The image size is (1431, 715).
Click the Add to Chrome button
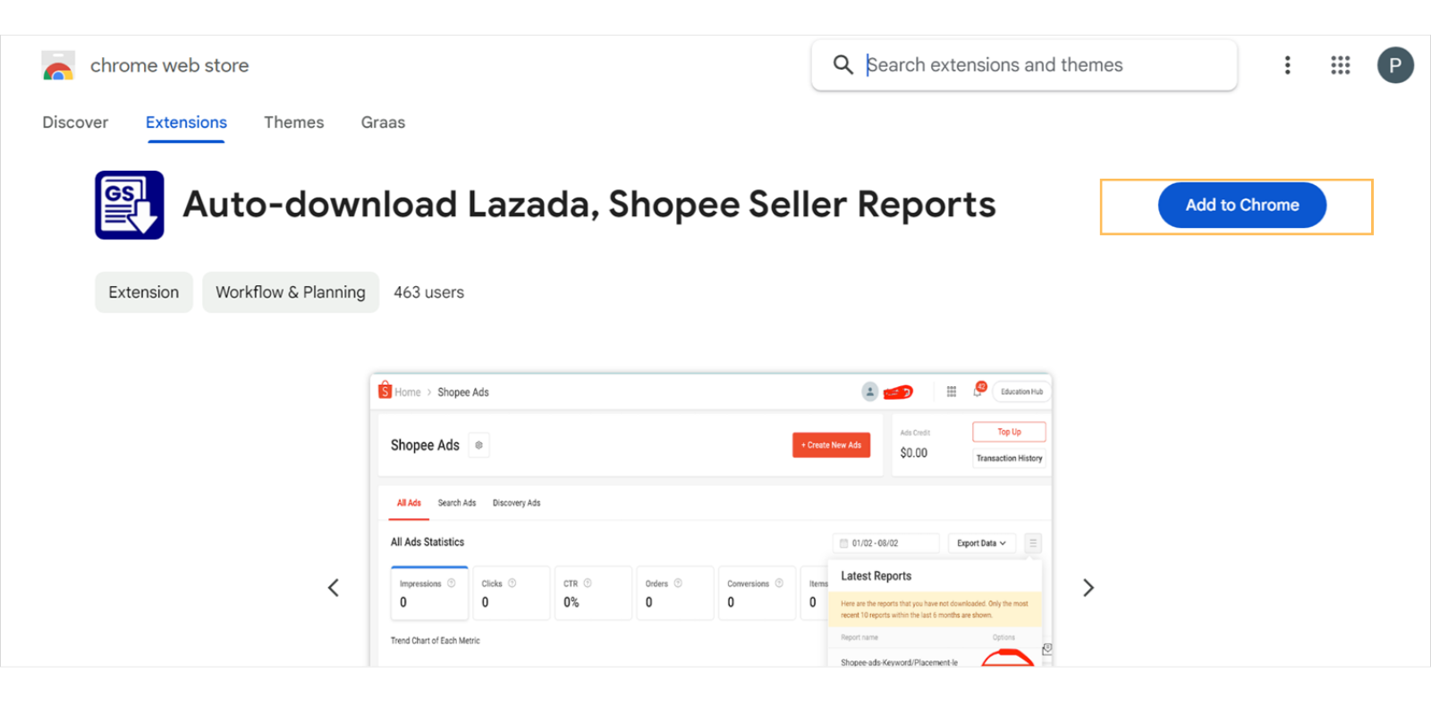pos(1242,205)
